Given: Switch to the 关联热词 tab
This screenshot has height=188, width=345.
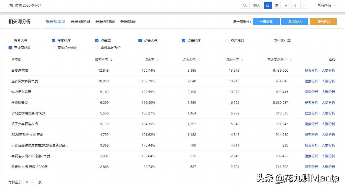Looking at the screenshot, I should coord(128,21).
